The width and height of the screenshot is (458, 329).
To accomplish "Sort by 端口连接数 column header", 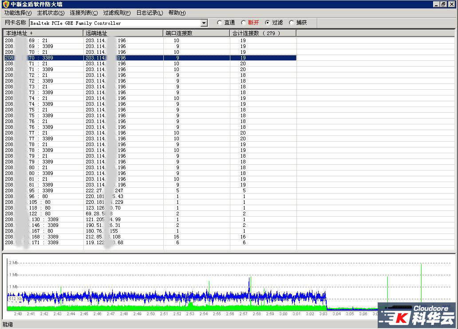I will click(196, 33).
